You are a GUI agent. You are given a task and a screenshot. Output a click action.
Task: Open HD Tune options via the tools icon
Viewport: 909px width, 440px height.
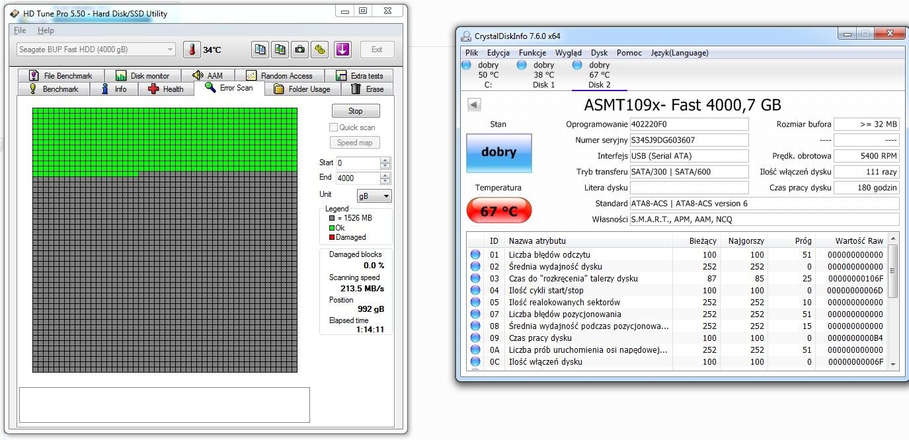[320, 50]
